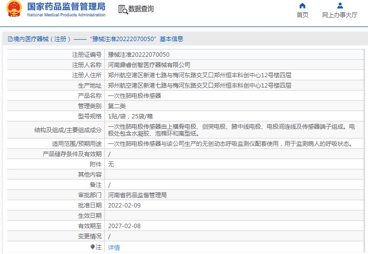
Task: Open the 详情 link
Action: [114, 248]
